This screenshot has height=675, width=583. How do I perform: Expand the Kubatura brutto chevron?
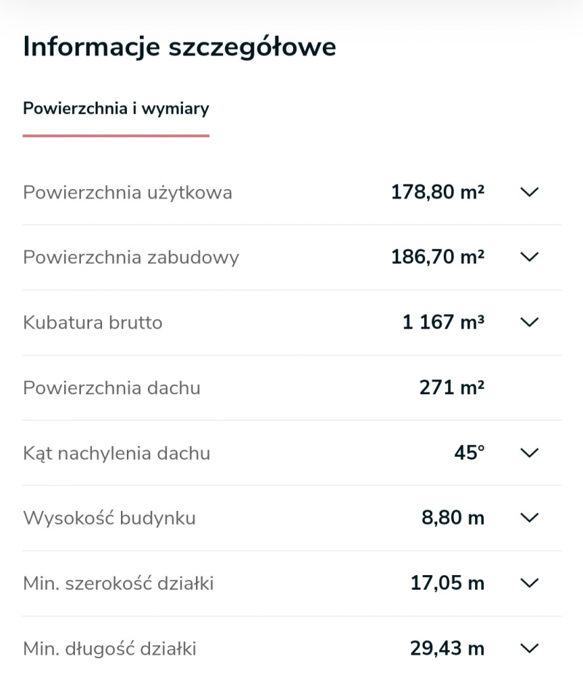(529, 322)
